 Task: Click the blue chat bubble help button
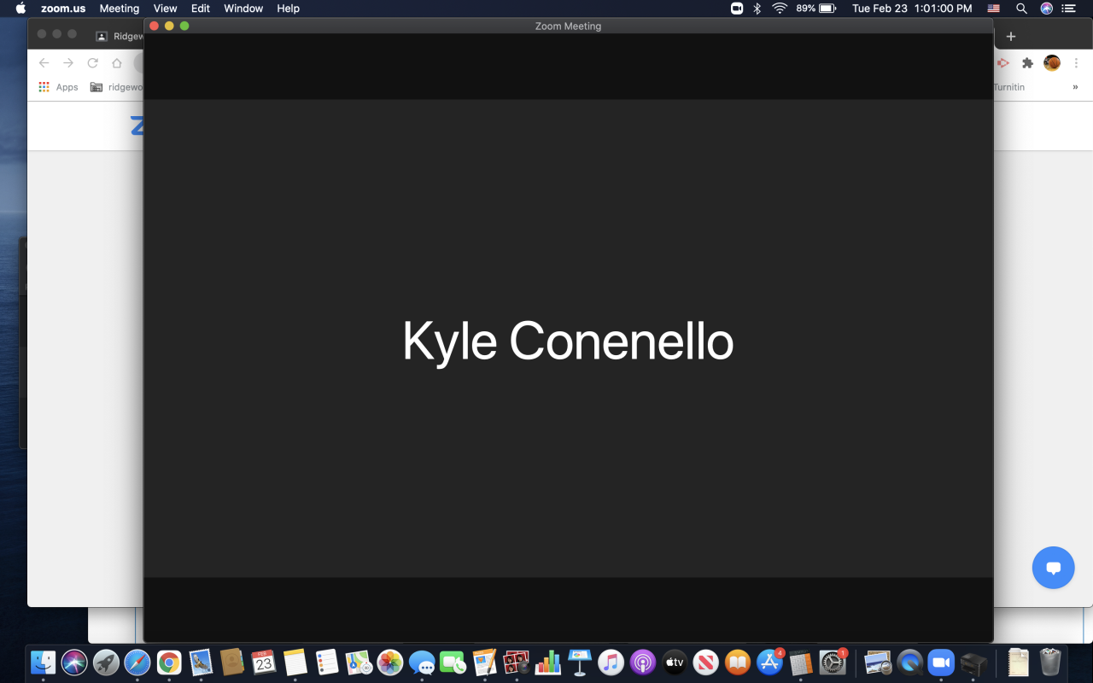pyautogui.click(x=1053, y=568)
